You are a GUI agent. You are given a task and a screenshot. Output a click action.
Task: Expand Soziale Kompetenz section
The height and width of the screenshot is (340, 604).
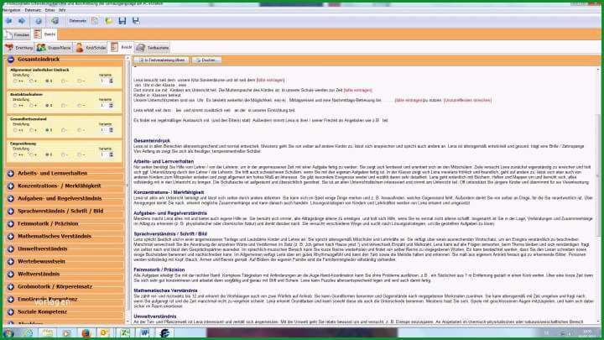11,311
